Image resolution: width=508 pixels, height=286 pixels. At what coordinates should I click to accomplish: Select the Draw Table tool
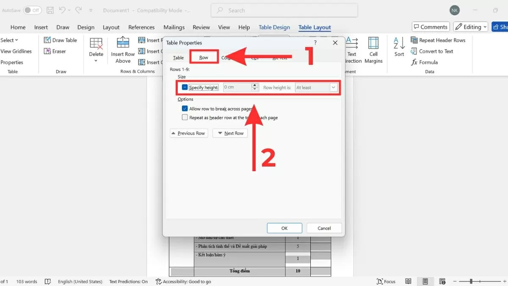(61, 40)
